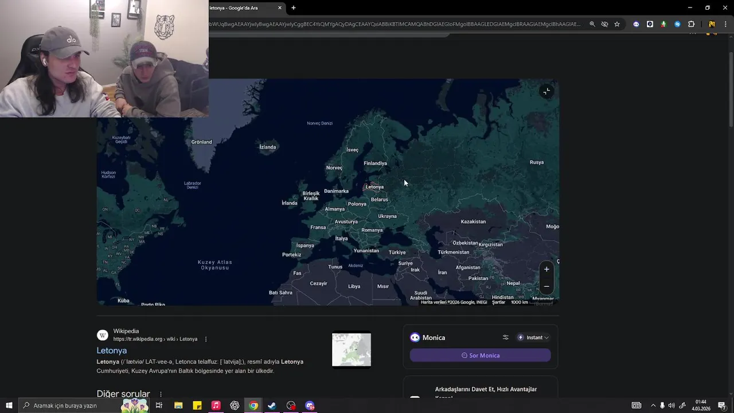Open the Windows Start menu

(9, 406)
